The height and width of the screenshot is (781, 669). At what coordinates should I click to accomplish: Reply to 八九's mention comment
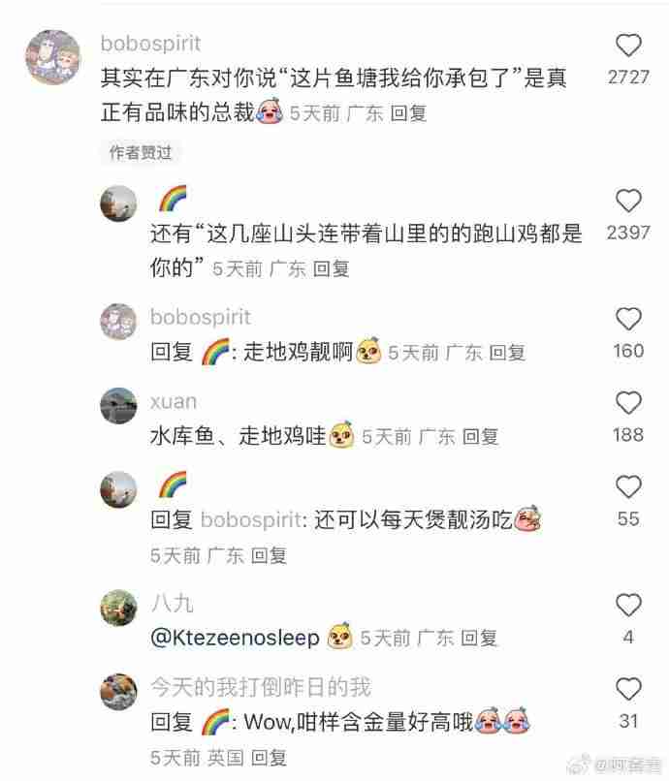pyautogui.click(x=479, y=638)
